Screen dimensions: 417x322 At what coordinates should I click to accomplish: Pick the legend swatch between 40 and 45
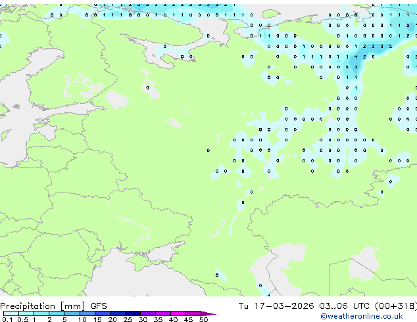[178, 313]
